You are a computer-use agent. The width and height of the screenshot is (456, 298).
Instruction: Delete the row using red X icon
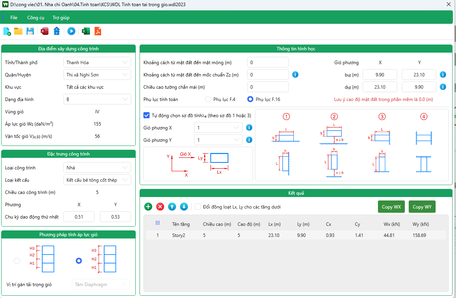(x=160, y=207)
